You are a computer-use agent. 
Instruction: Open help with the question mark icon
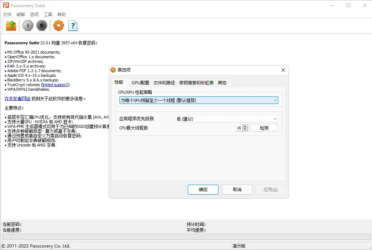click(73, 26)
